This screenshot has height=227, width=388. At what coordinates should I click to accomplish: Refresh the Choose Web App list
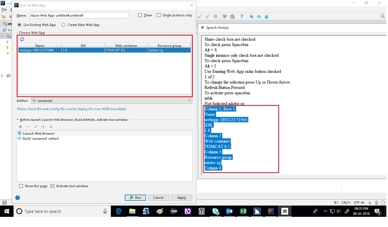point(22,39)
